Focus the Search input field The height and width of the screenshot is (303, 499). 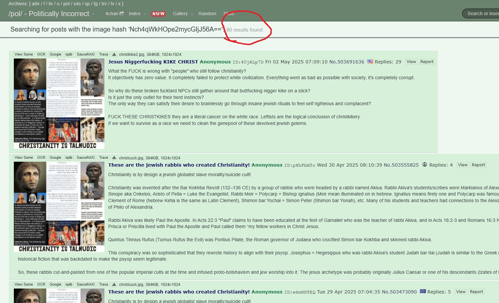[481, 13]
